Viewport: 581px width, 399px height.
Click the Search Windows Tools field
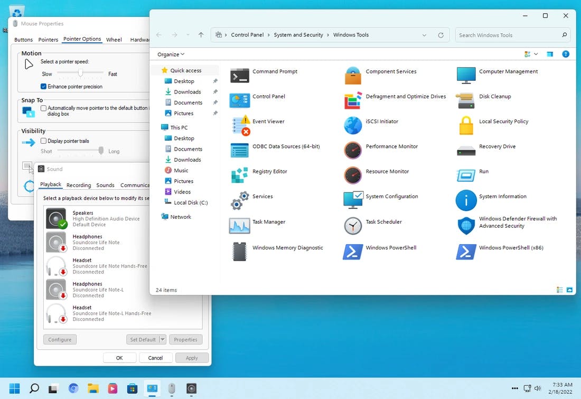(507, 35)
